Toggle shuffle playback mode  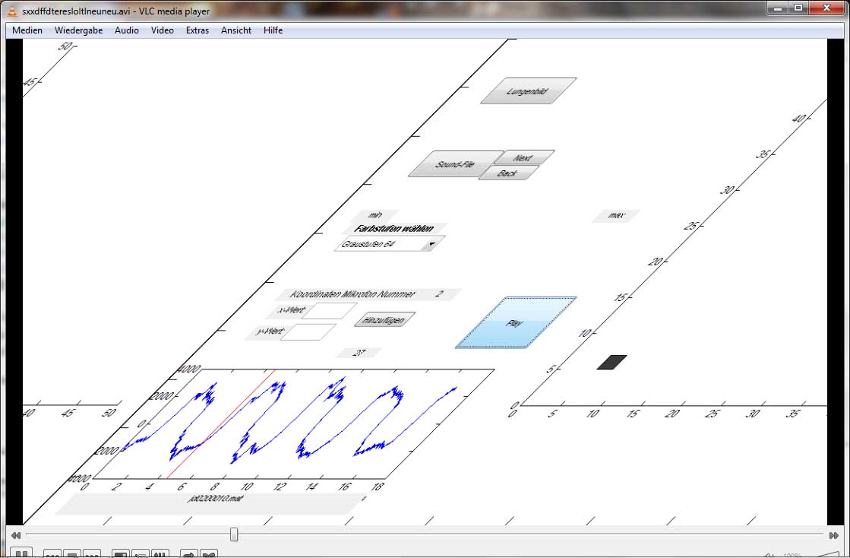pyautogui.click(x=209, y=554)
